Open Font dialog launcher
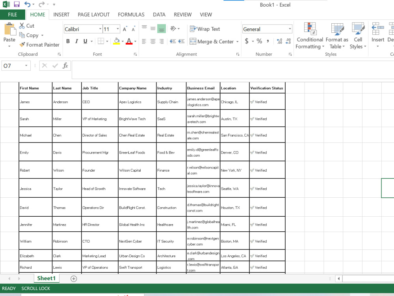Screen dimensions: 394x296 pyautogui.click(x=135, y=54)
